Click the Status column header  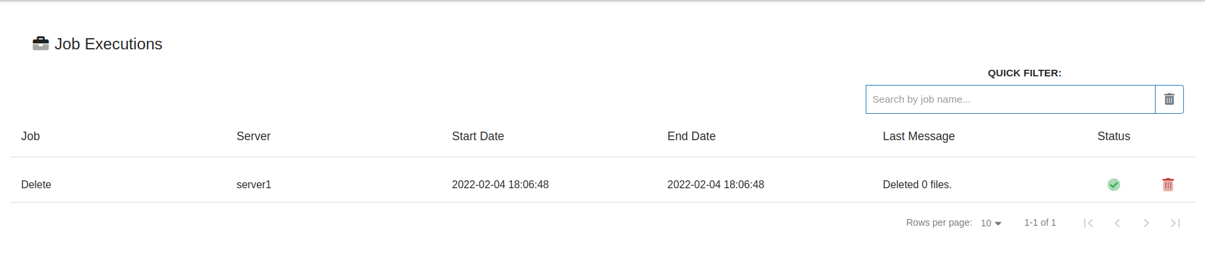click(1113, 136)
